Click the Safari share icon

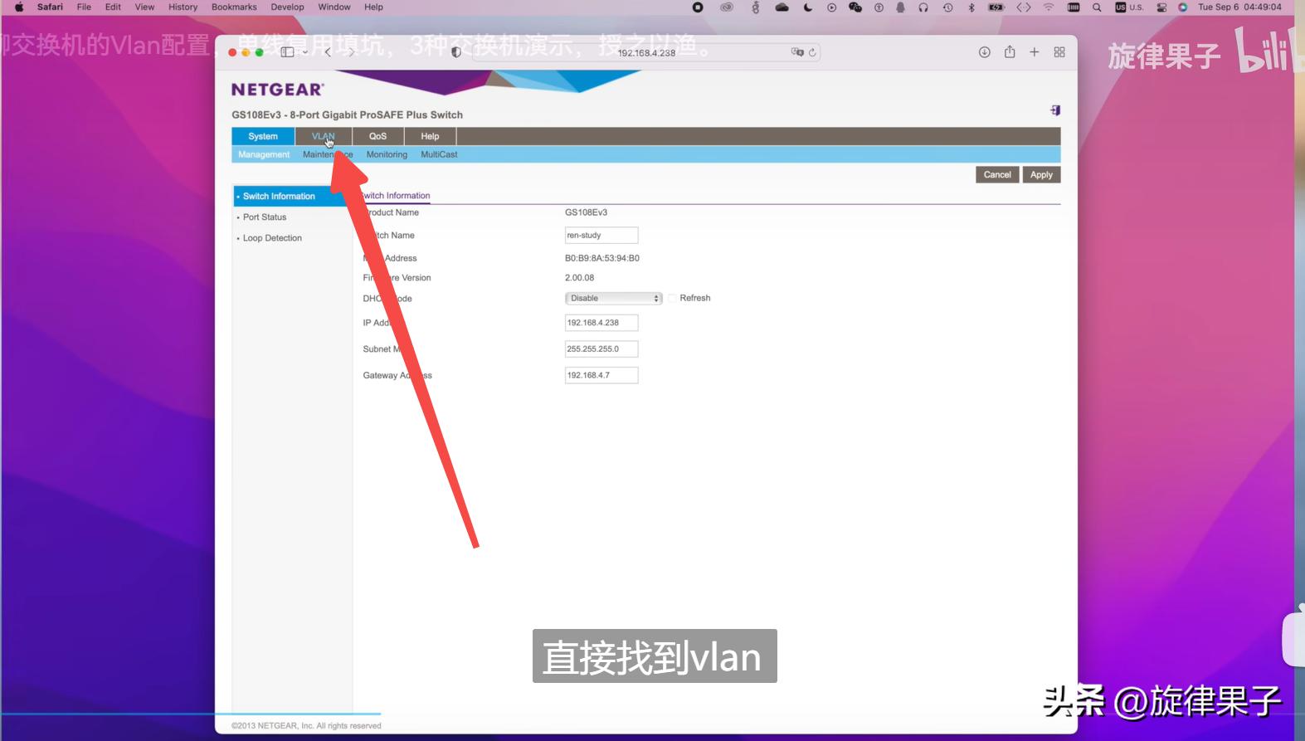pyautogui.click(x=1010, y=51)
